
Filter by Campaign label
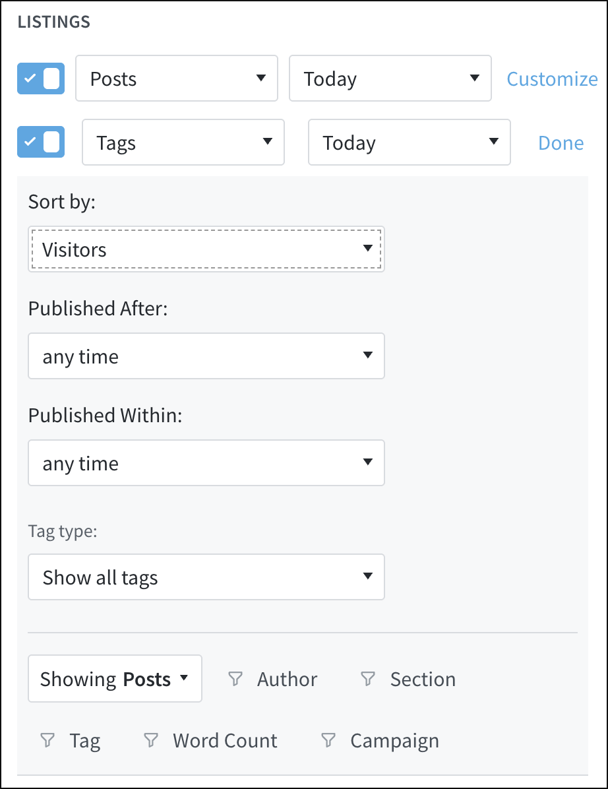pos(395,742)
